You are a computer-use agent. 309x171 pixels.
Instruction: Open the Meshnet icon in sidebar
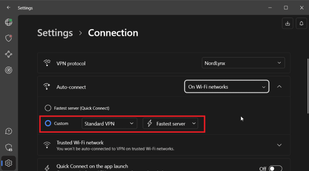tap(8, 54)
